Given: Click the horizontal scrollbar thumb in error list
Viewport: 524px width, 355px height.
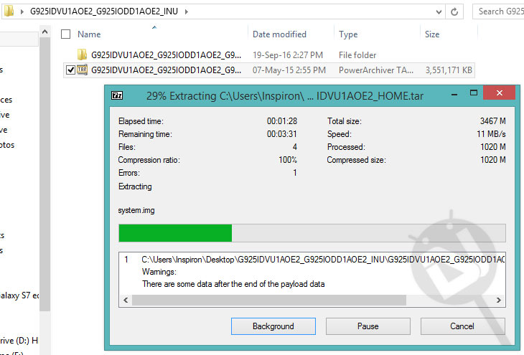Looking at the screenshot, I should coord(269,300).
